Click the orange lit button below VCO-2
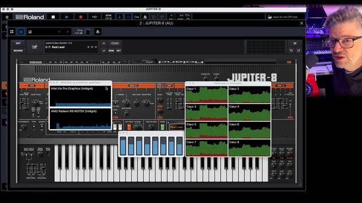The width and height of the screenshot is (362, 203). click(129, 126)
